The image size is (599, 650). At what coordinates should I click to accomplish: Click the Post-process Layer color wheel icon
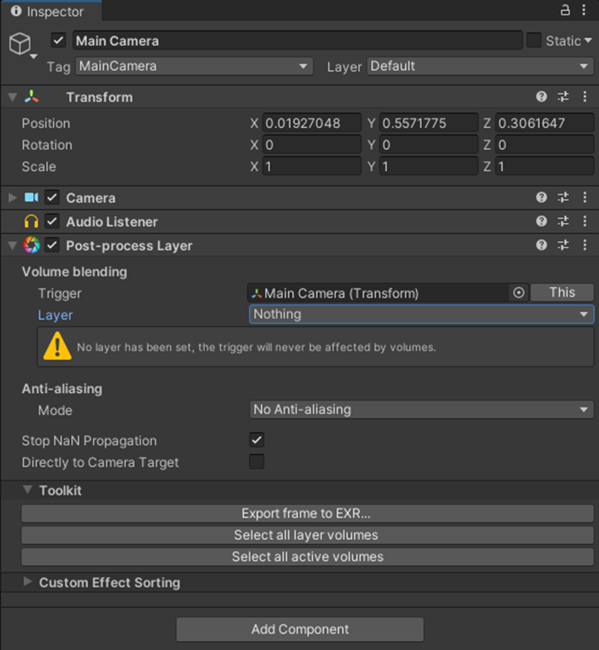(31, 245)
